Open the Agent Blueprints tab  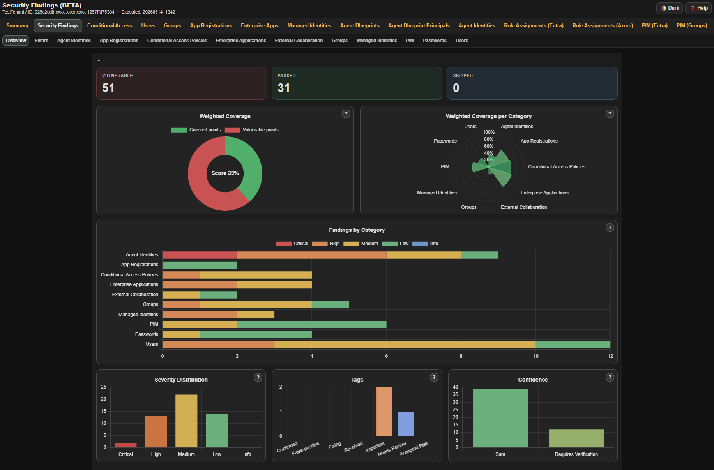360,26
